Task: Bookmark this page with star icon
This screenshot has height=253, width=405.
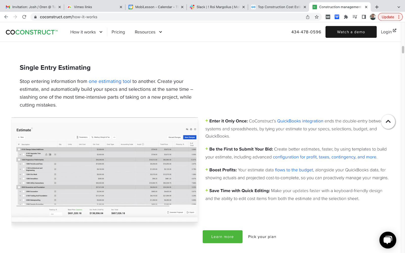Action: point(317,17)
